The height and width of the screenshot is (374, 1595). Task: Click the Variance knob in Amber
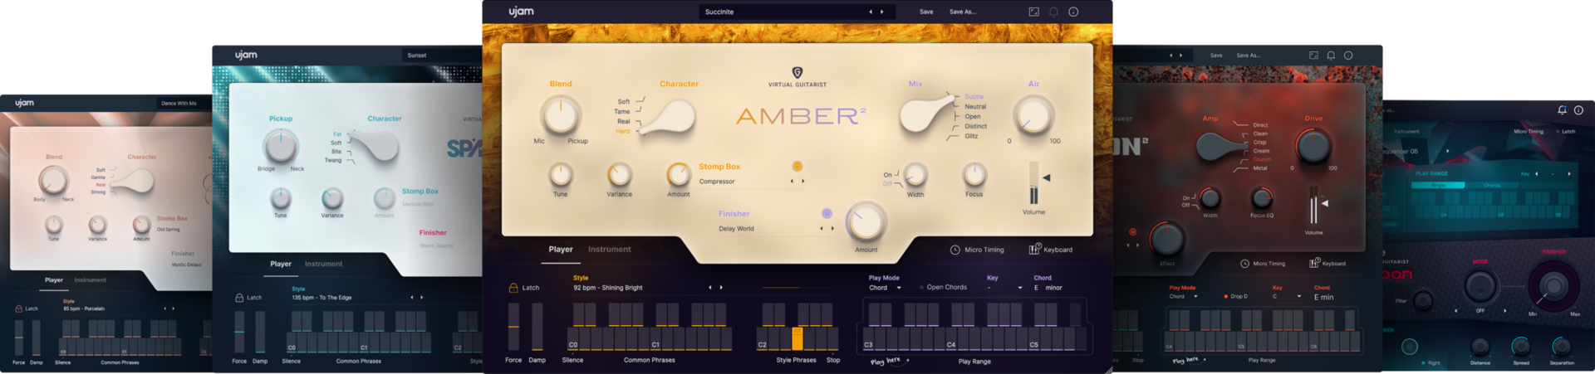pyautogui.click(x=619, y=175)
